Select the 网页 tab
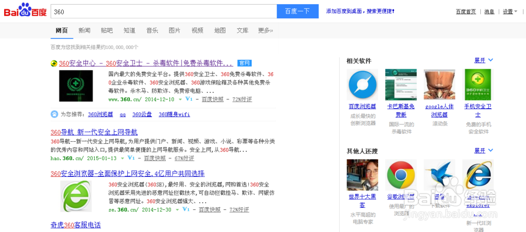 [x=62, y=30]
